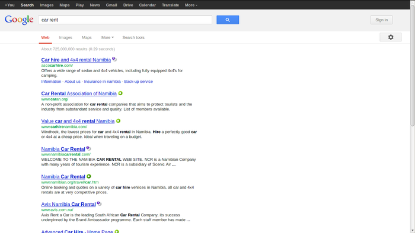Click the blue magnifier search button
The height and width of the screenshot is (233, 415).
coord(228,20)
